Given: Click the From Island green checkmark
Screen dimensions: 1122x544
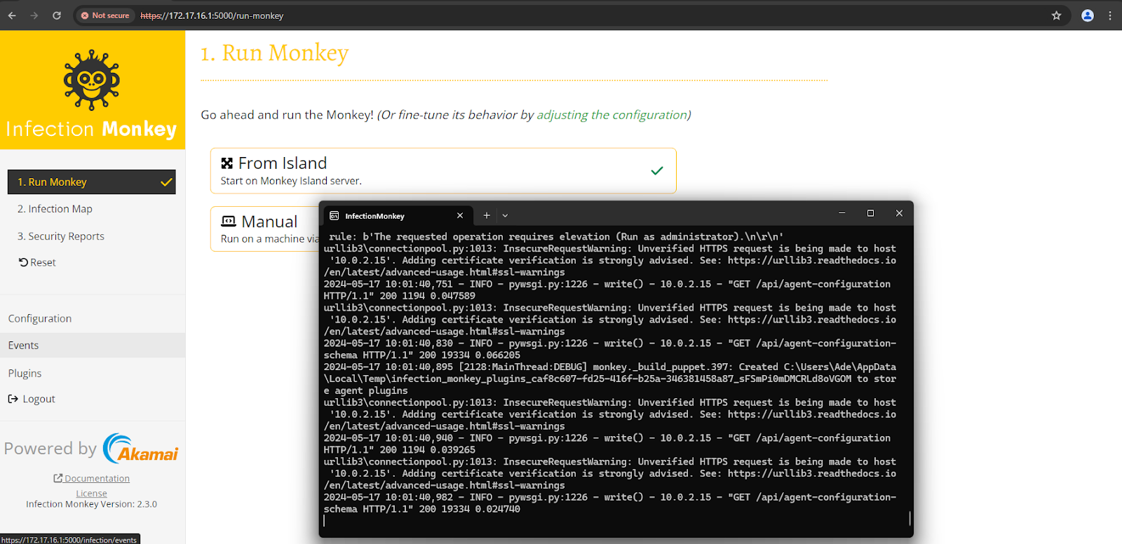Looking at the screenshot, I should (x=657, y=170).
